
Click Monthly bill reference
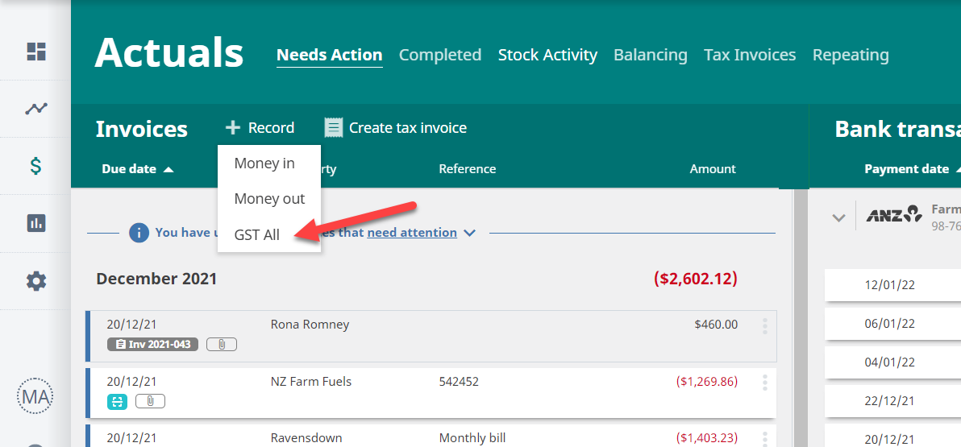coord(472,438)
